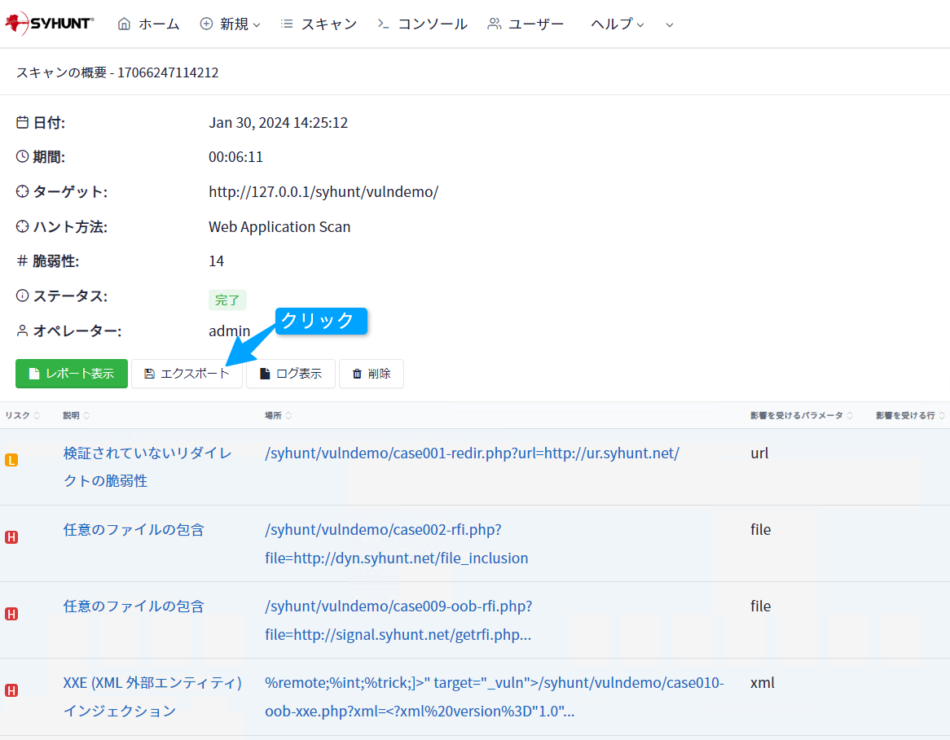Click the file parameter in case002-rfi row
This screenshot has height=740, width=950.
coord(760,529)
